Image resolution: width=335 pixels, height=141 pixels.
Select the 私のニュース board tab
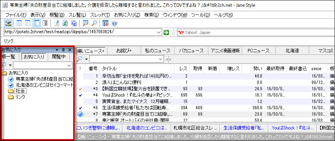click(158, 51)
